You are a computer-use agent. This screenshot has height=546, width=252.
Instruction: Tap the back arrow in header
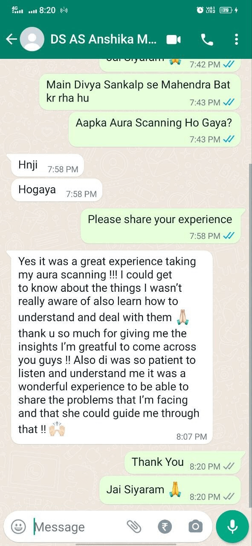11,39
